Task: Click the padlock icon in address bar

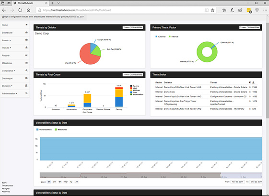Action: tap(40, 10)
